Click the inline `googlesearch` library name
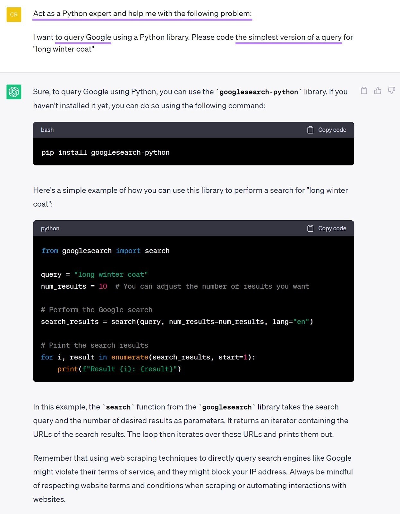 click(227, 407)
